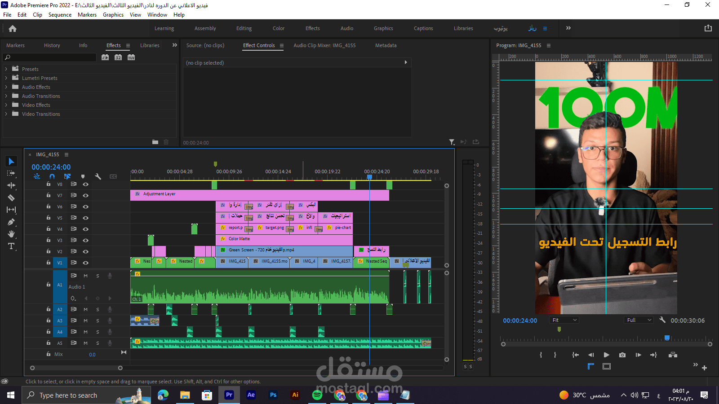
Task: Open Spotify from the Windows taskbar
Action: point(317,395)
